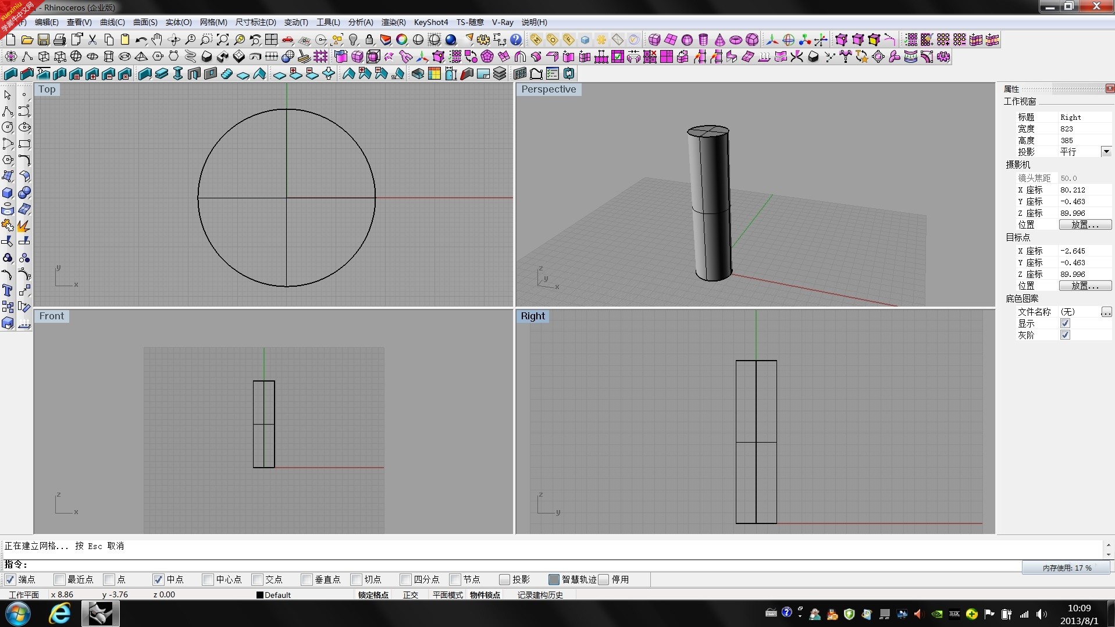
Task: Select the Circle tool in sidebar
Action: (8, 127)
